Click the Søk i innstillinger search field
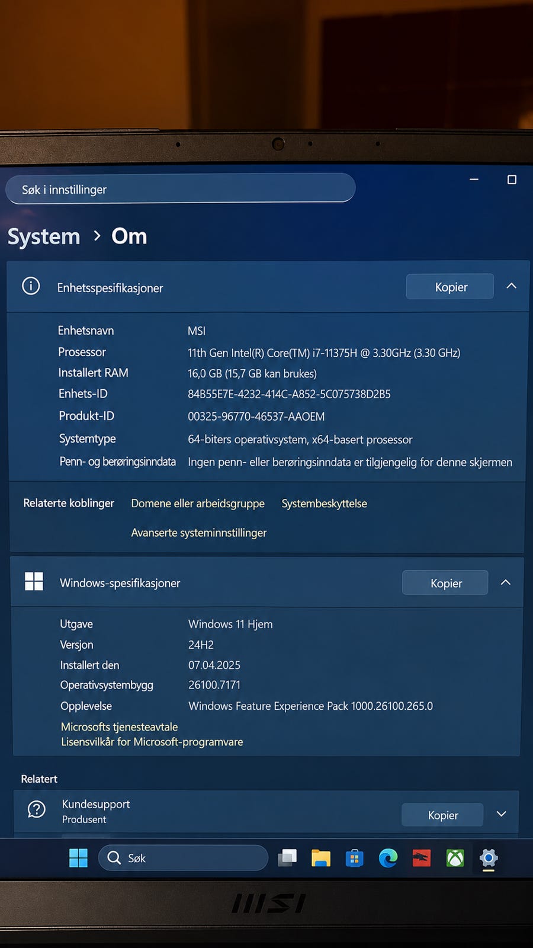The image size is (533, 948). [181, 189]
